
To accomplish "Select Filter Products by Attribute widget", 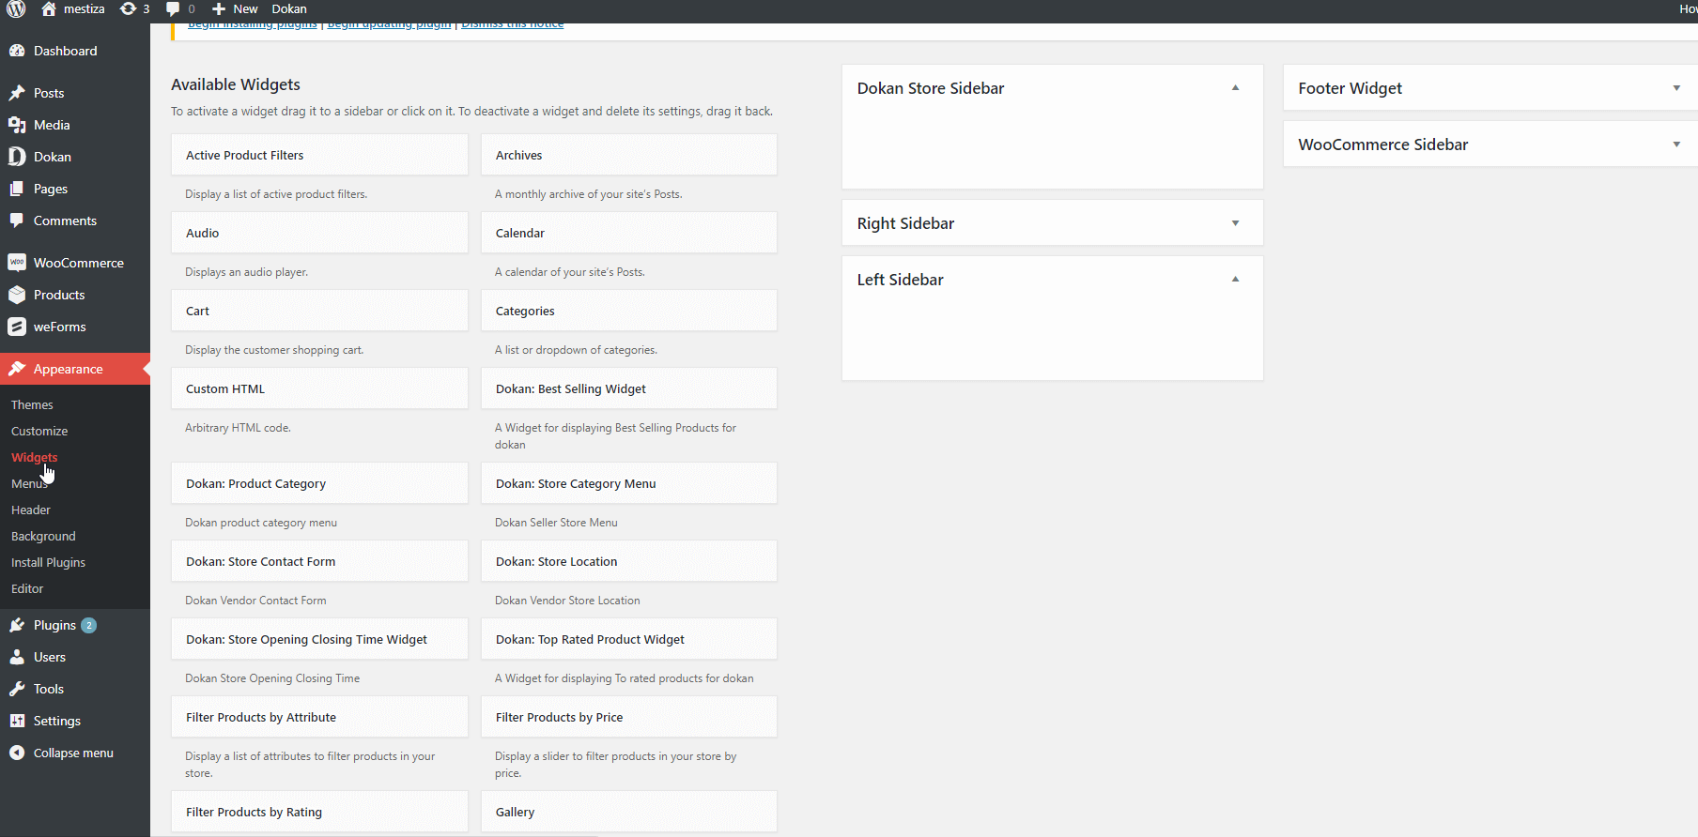I will coord(319,717).
